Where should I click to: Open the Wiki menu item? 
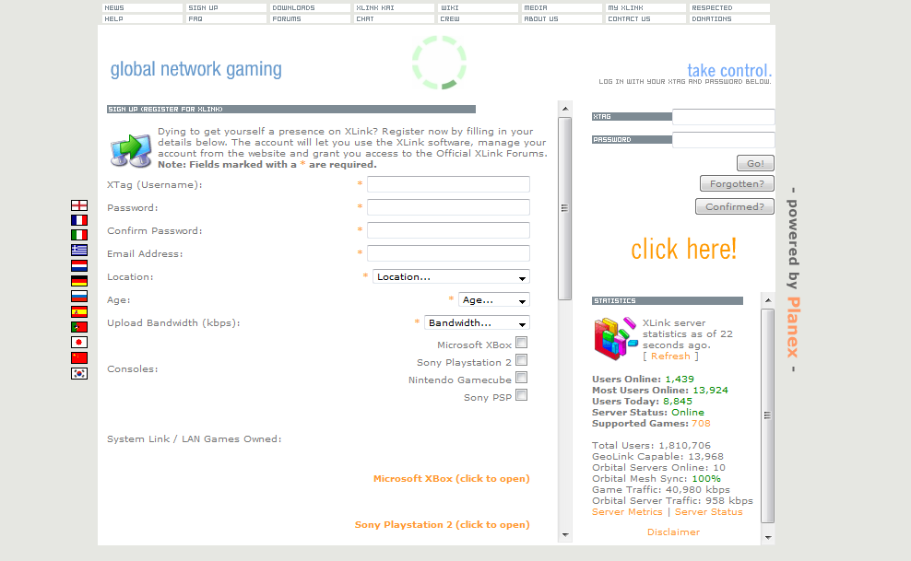click(479, 8)
